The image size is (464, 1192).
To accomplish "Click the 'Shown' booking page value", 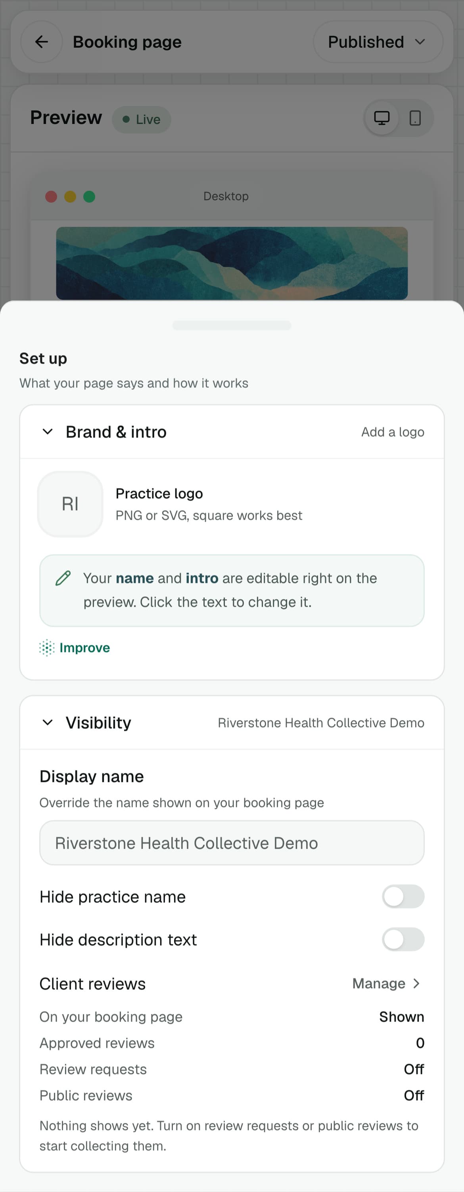I will coord(402,1017).
